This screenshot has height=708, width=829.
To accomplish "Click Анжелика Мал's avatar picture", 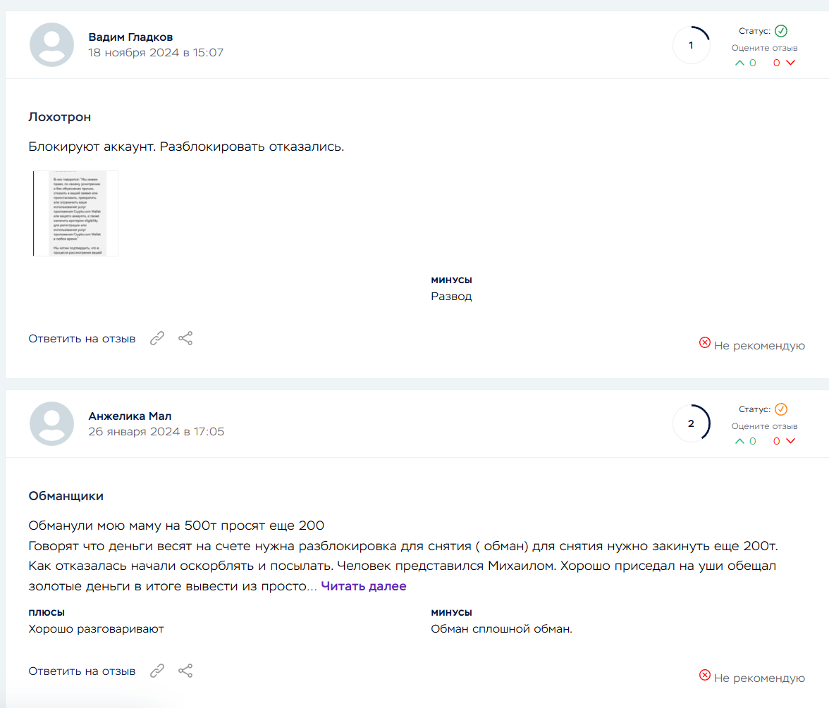I will tap(52, 424).
